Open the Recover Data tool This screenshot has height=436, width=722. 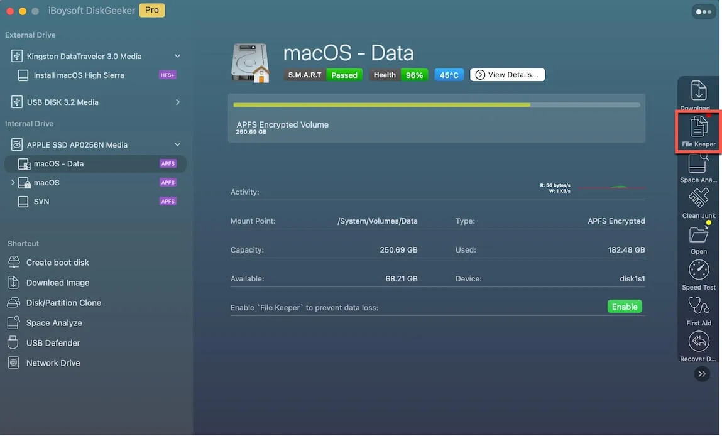(698, 347)
